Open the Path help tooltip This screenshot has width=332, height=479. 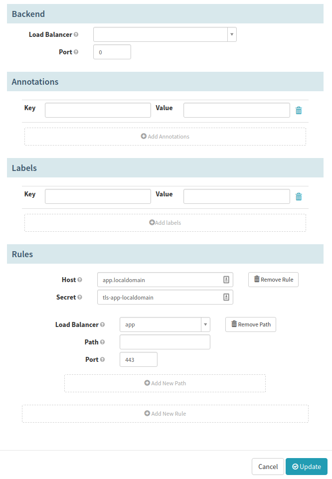coord(103,341)
